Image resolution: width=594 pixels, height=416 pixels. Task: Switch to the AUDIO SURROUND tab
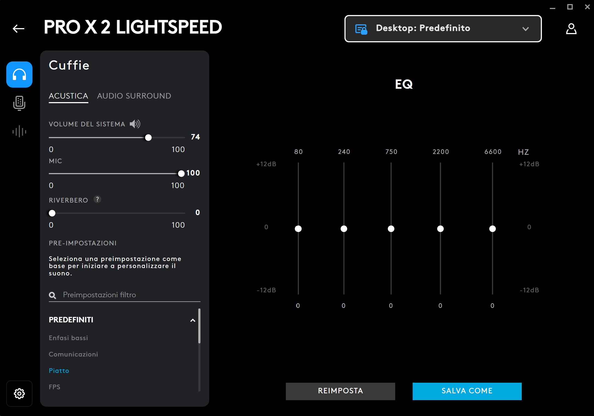[134, 96]
